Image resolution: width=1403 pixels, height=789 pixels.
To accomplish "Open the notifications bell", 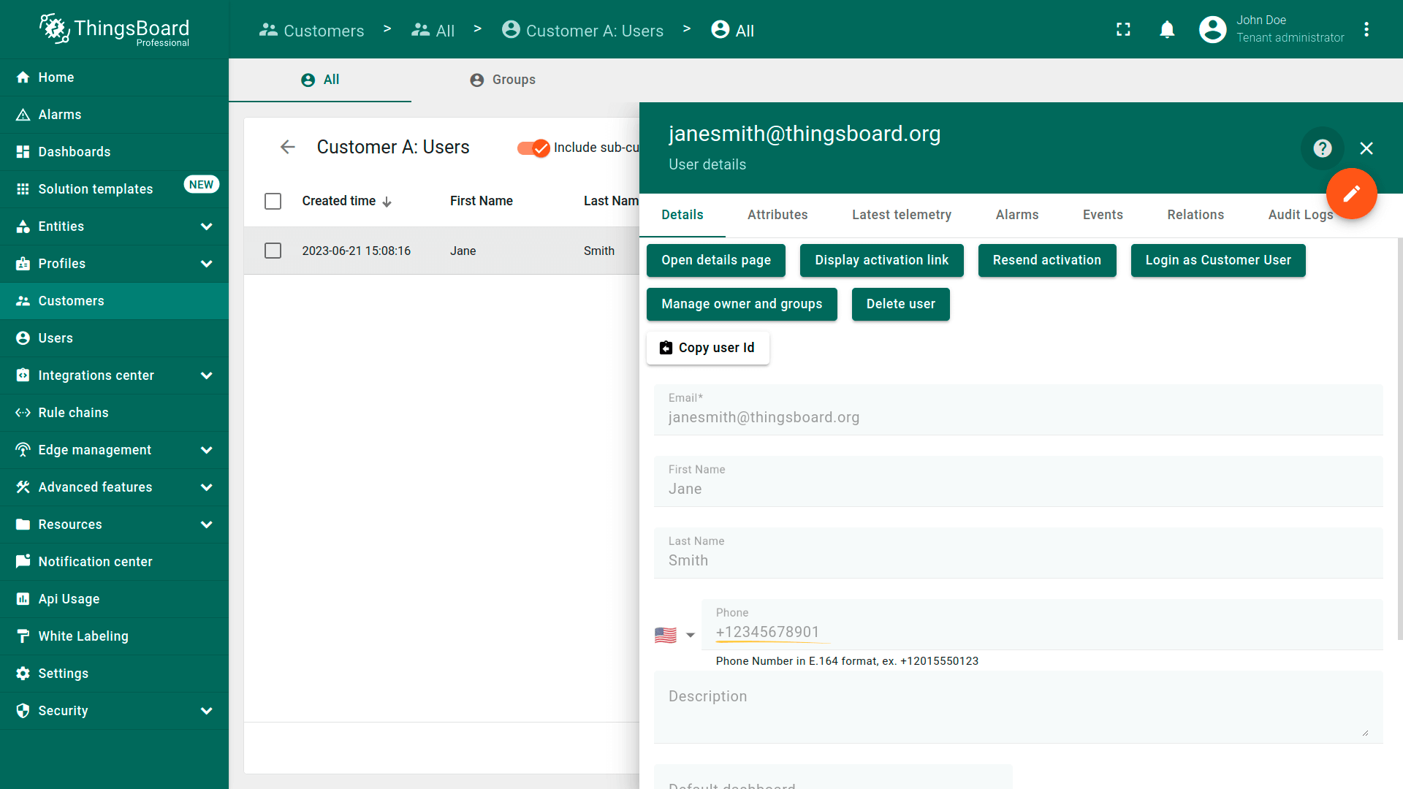I will click(1167, 29).
